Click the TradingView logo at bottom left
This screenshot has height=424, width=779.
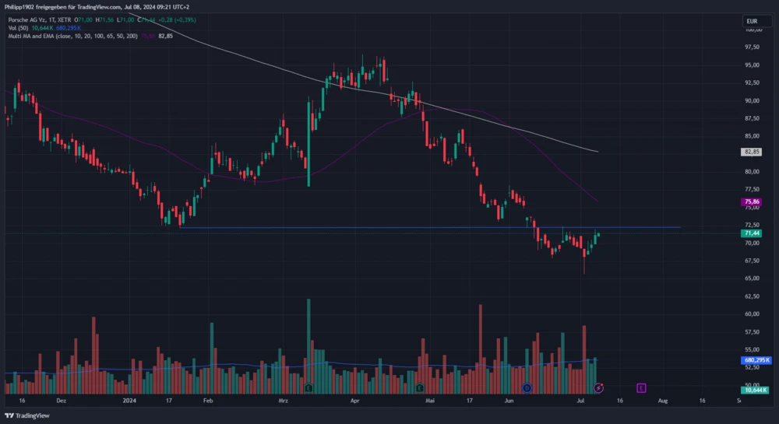28,415
